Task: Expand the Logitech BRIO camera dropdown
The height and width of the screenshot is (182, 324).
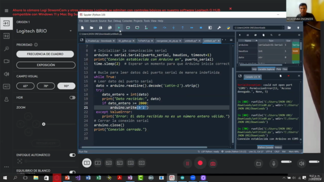Action: pos(70,31)
